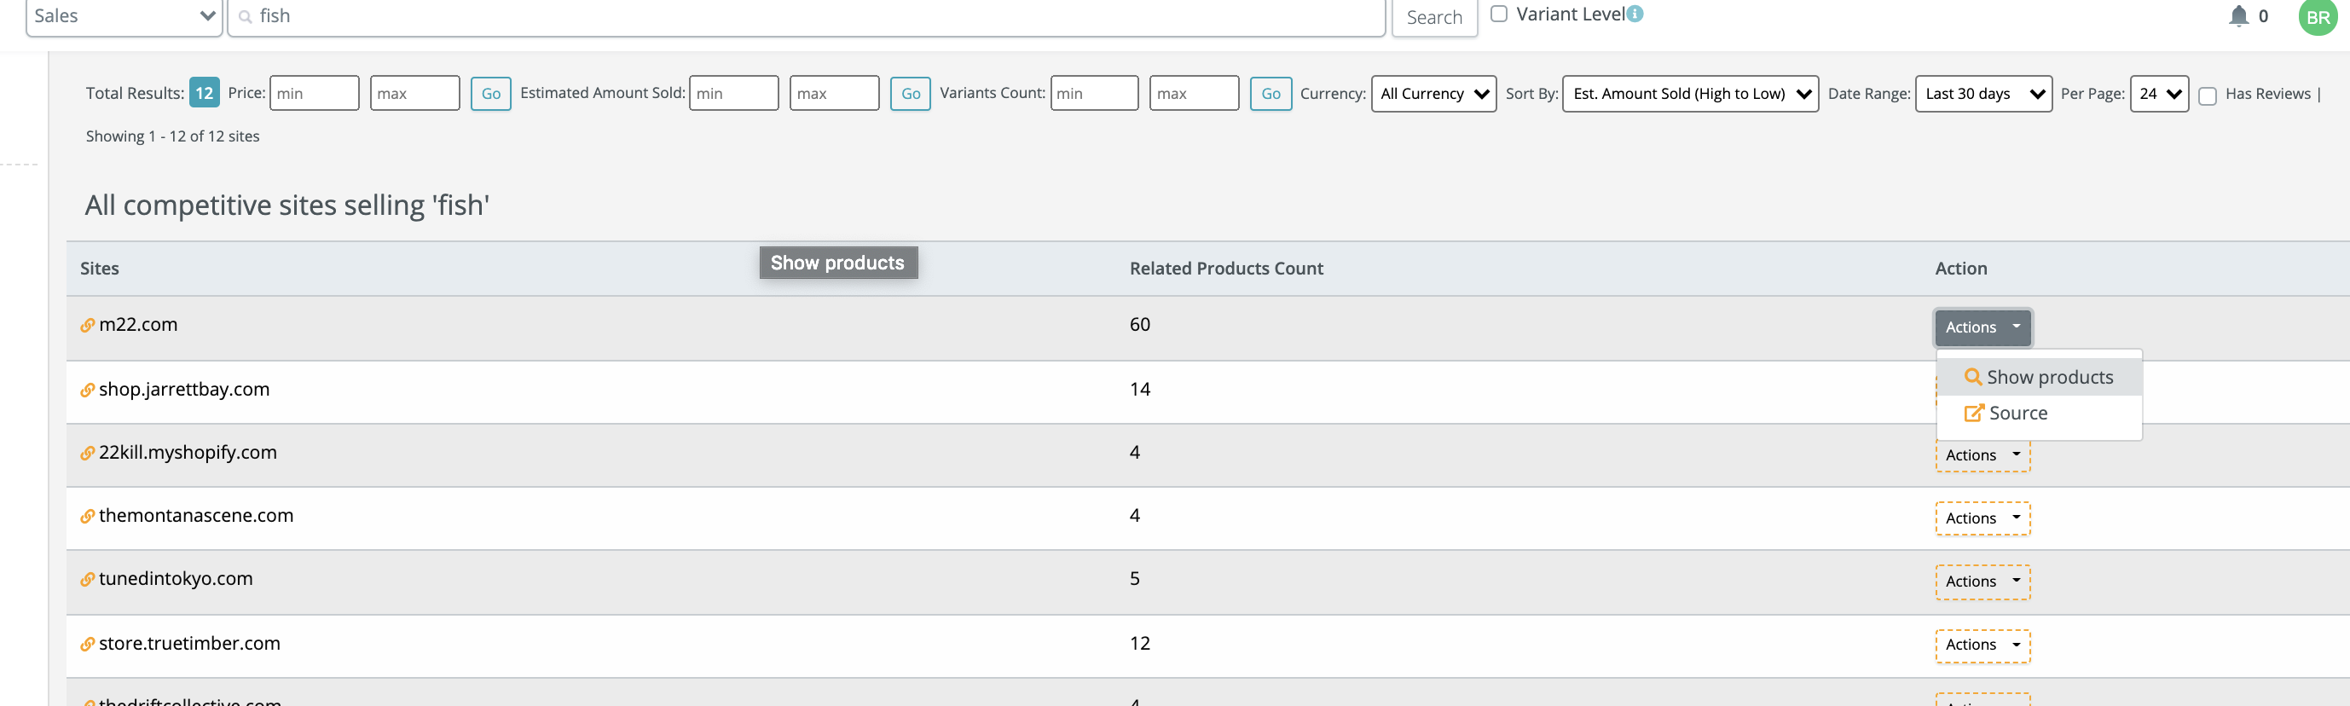Choose Source from Actions menu
The image size is (2350, 706).
2039,414
